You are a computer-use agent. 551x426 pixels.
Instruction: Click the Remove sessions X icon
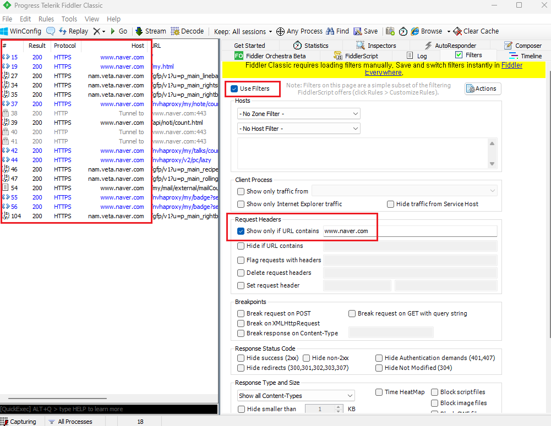pyautogui.click(x=97, y=31)
